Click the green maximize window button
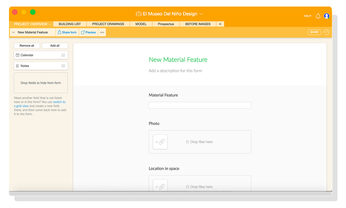The width and height of the screenshot is (346, 208). point(33,12)
